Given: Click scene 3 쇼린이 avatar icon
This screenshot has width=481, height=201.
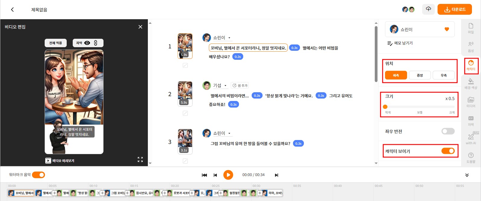Looking at the screenshot, I should [x=207, y=133].
